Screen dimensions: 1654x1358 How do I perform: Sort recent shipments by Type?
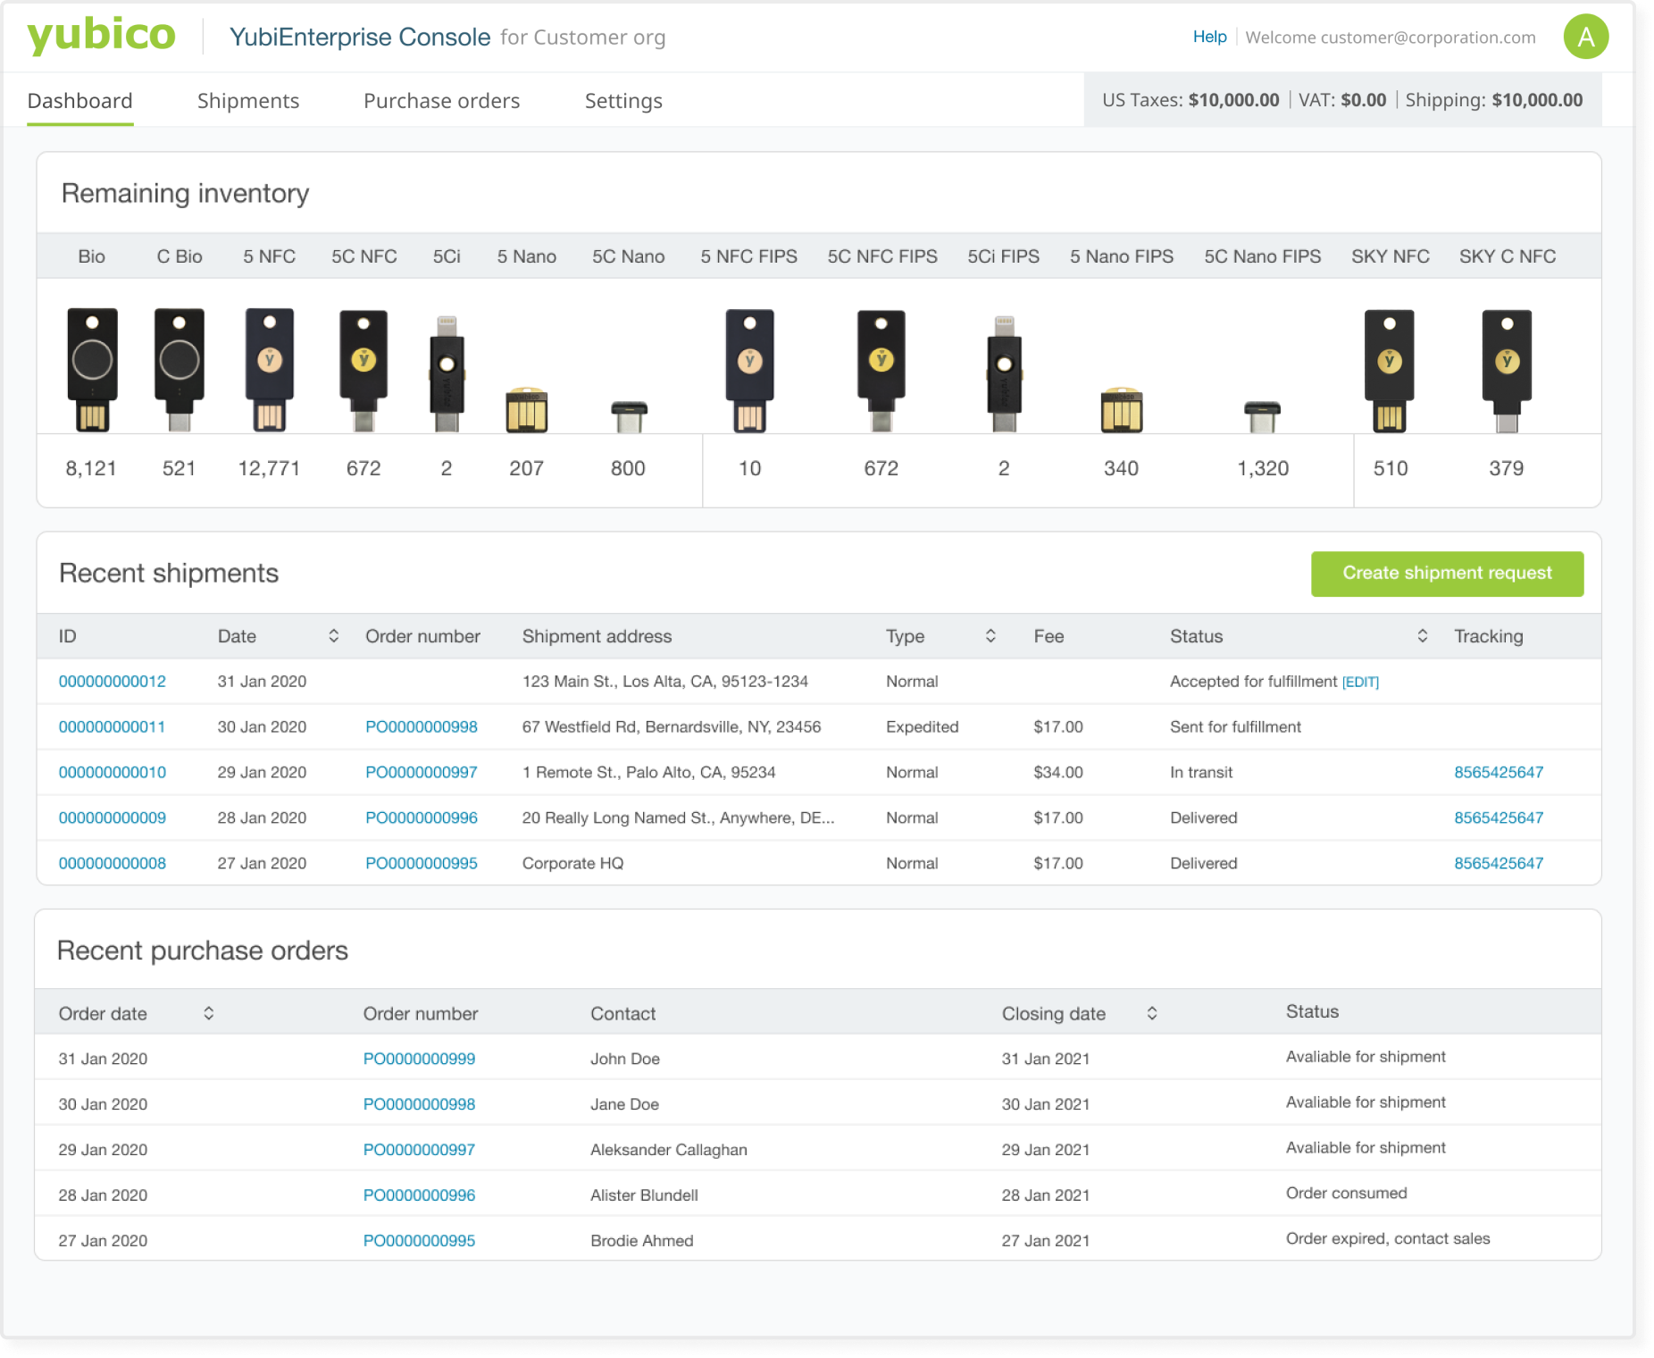click(x=990, y=636)
